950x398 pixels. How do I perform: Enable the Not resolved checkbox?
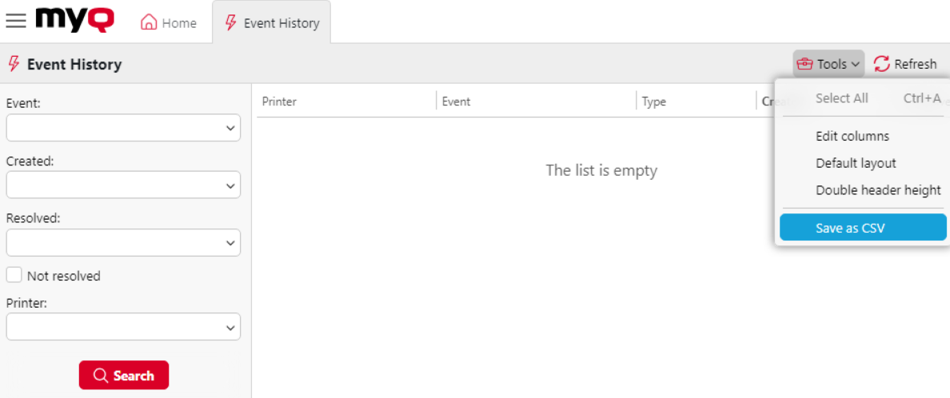click(x=14, y=275)
